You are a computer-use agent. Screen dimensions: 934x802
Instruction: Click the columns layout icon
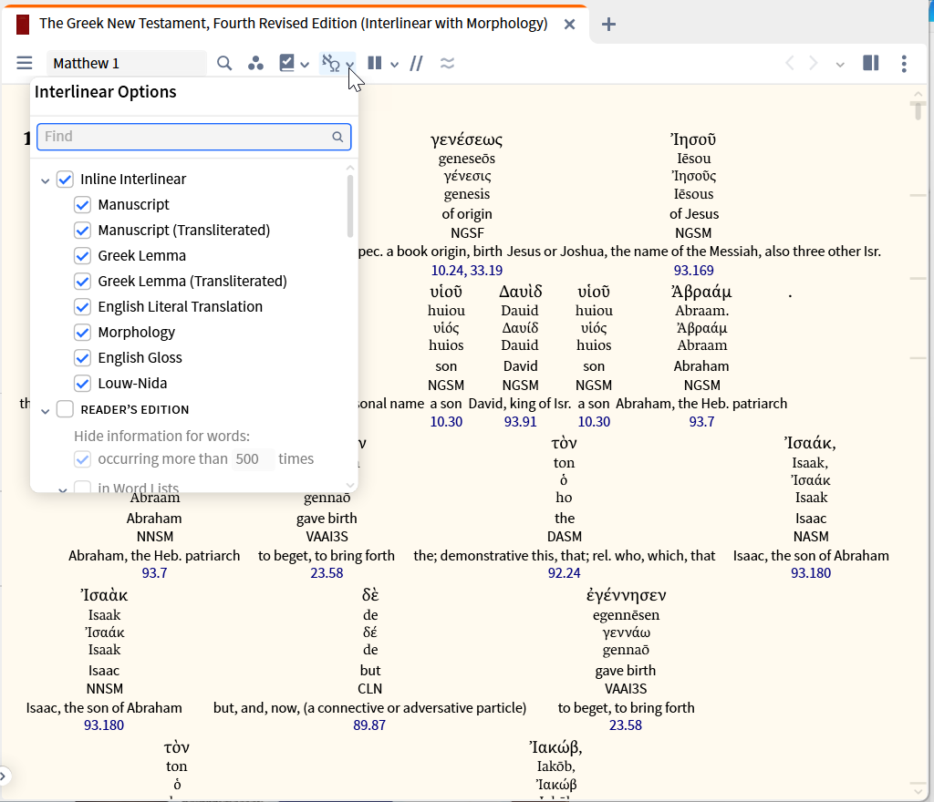375,63
